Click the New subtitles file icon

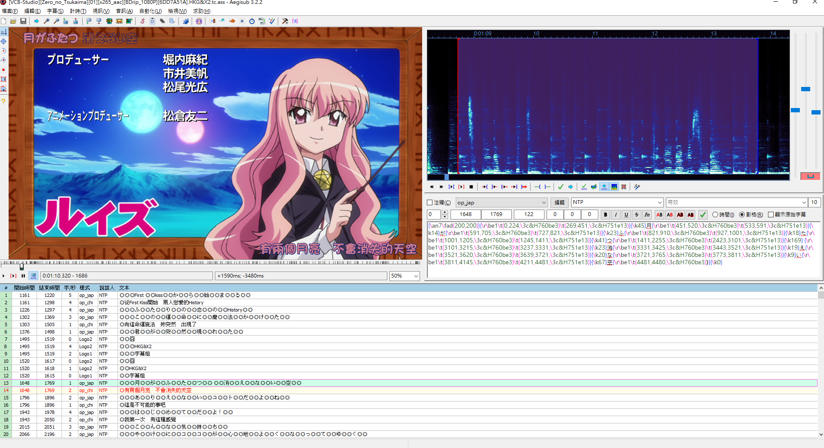click(x=4, y=21)
